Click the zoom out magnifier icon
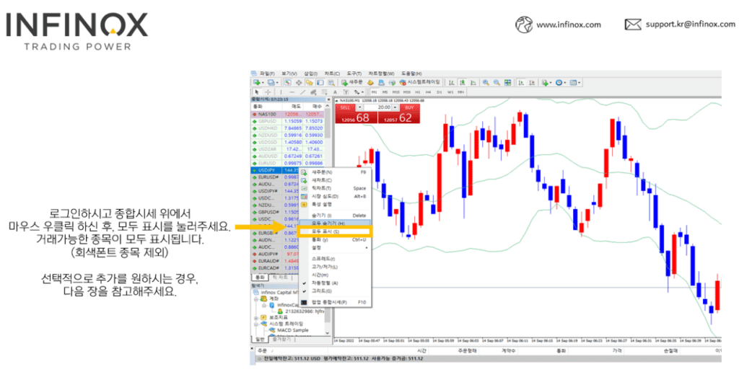The image size is (739, 382). pyautogui.click(x=497, y=82)
